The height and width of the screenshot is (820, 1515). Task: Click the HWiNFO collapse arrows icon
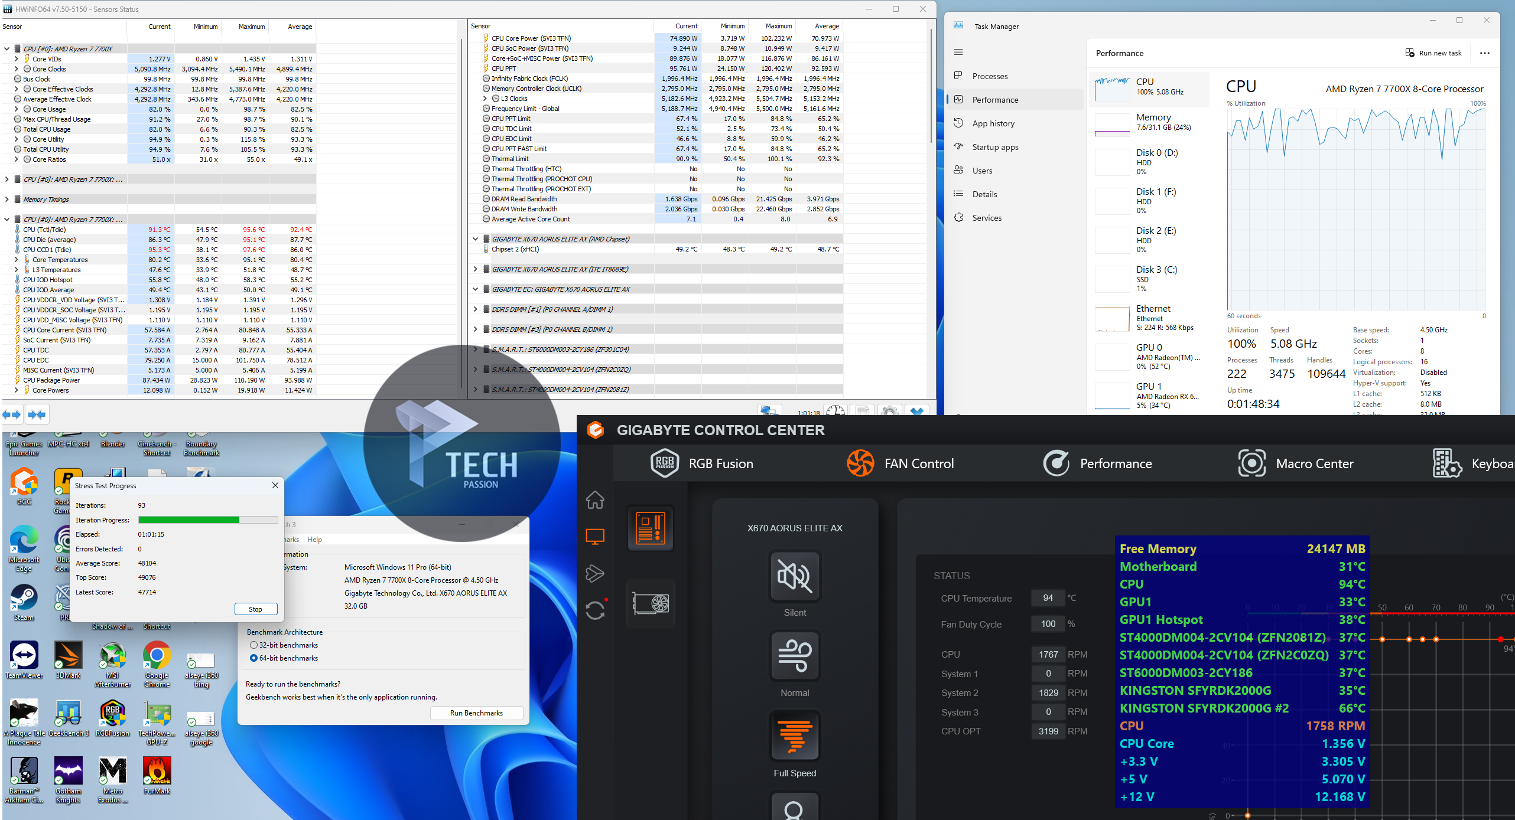tap(37, 414)
